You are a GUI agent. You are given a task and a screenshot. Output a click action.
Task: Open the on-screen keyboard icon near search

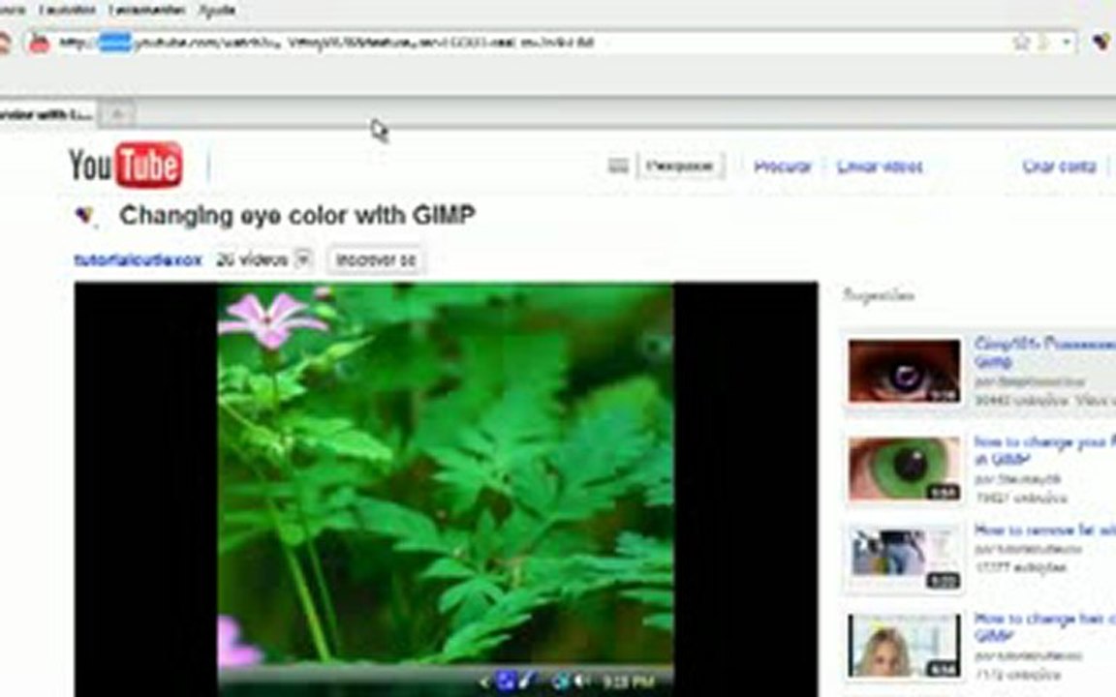pos(618,167)
